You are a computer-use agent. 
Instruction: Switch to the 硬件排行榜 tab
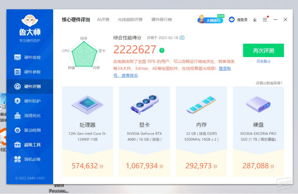(x=162, y=19)
